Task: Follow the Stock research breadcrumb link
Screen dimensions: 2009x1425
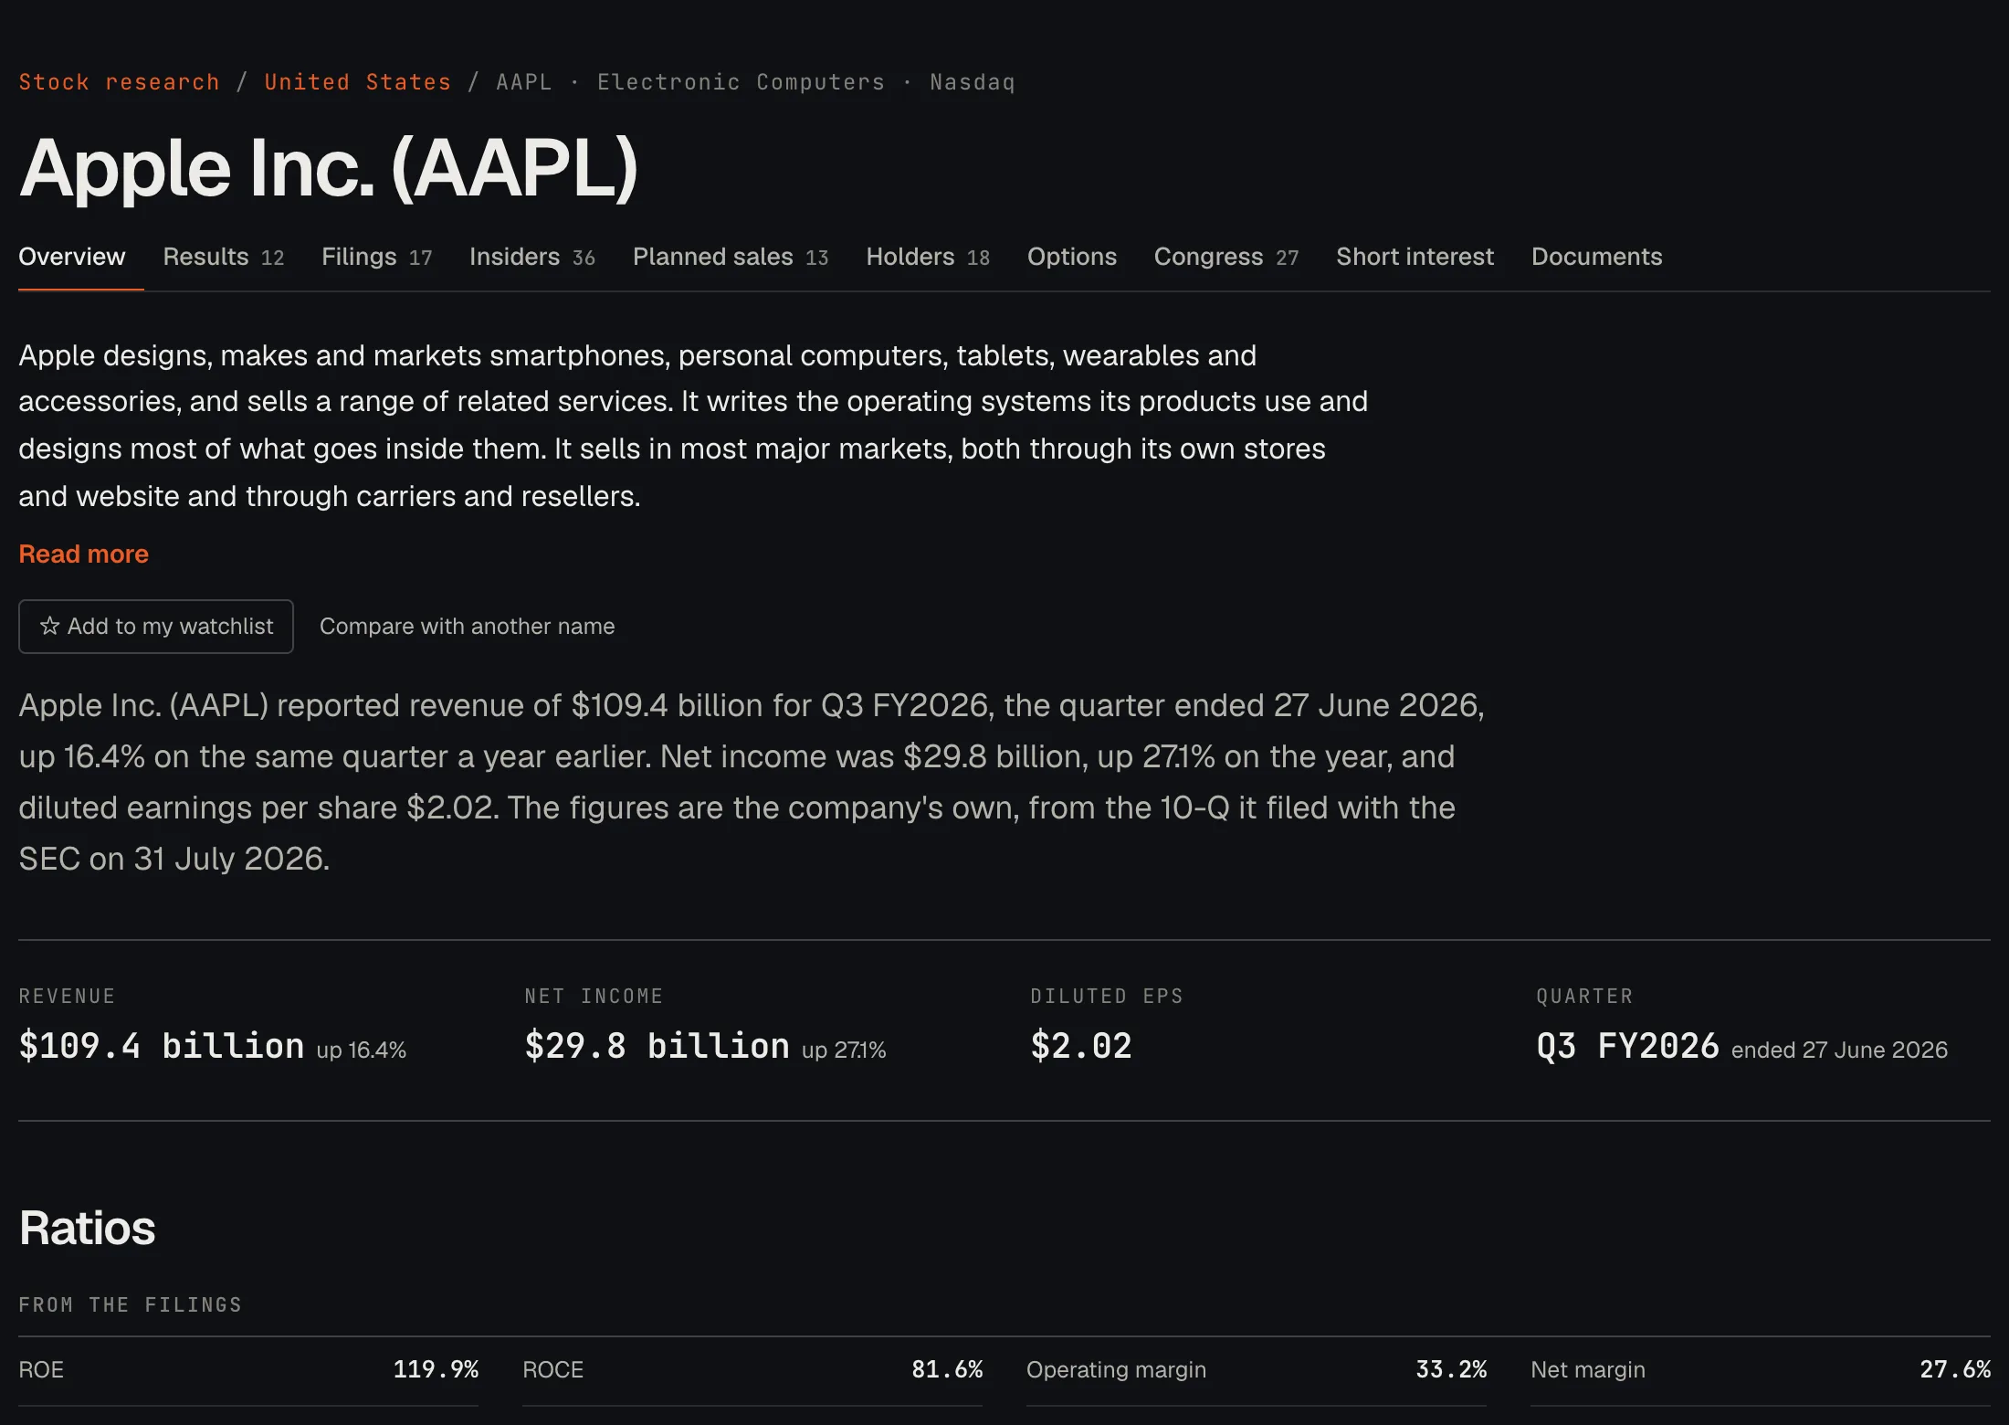Action: (x=120, y=82)
